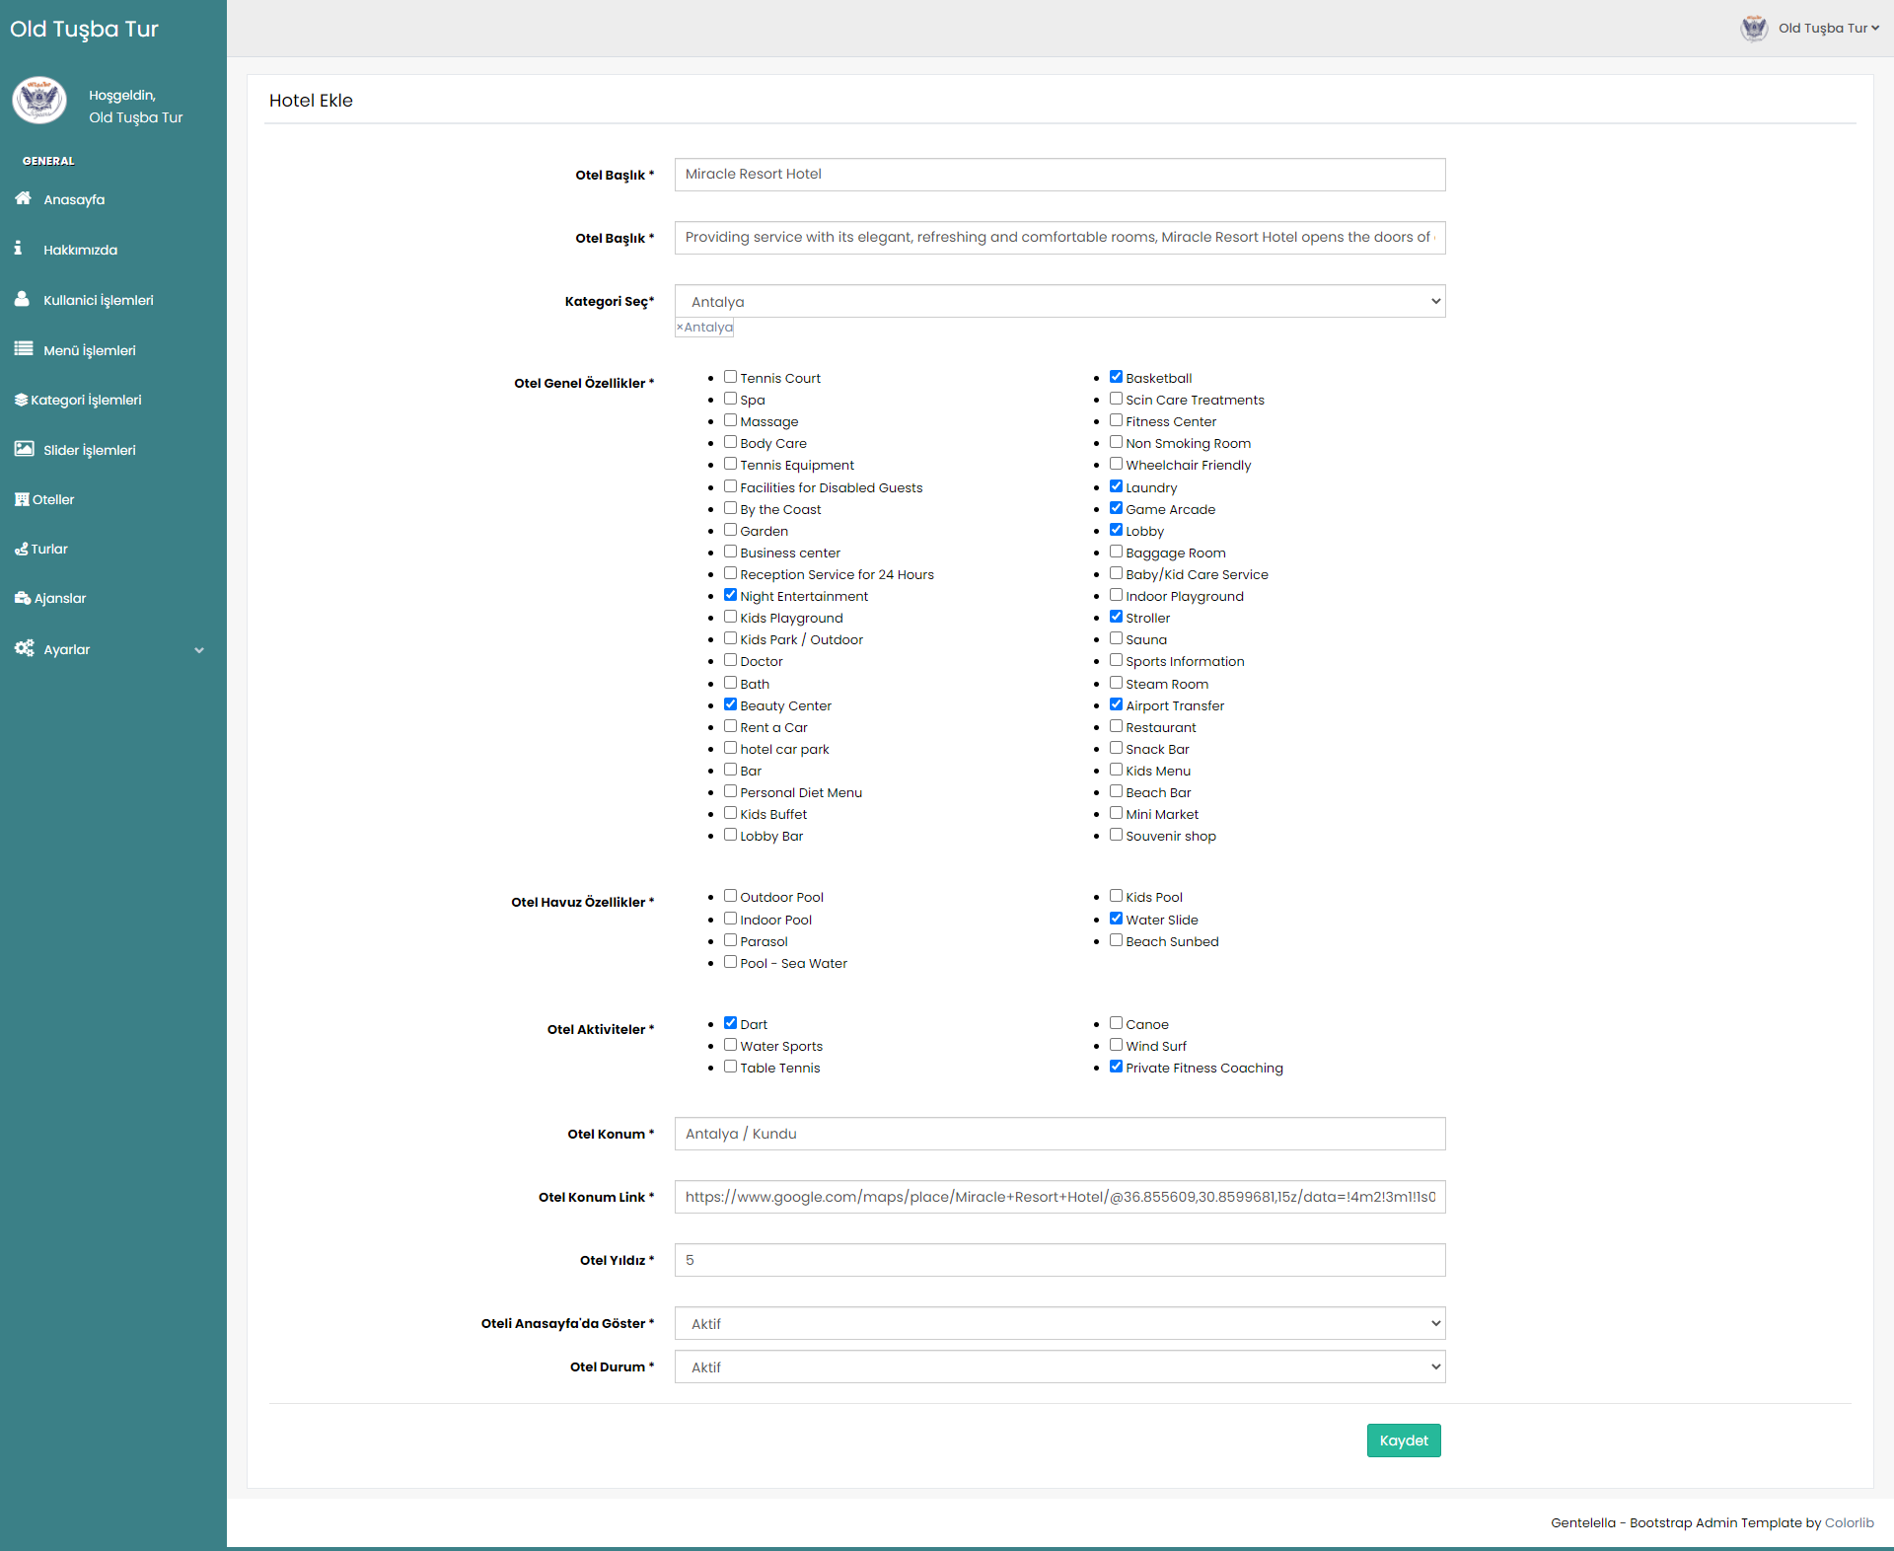Click the Slider İşlemleri image icon
The height and width of the screenshot is (1551, 1894).
click(x=24, y=449)
